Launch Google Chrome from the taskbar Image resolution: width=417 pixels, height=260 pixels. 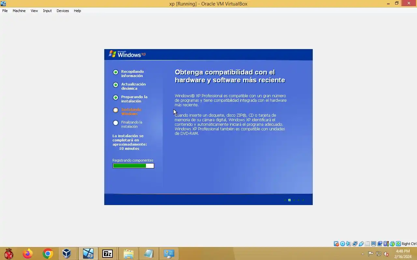click(48, 253)
